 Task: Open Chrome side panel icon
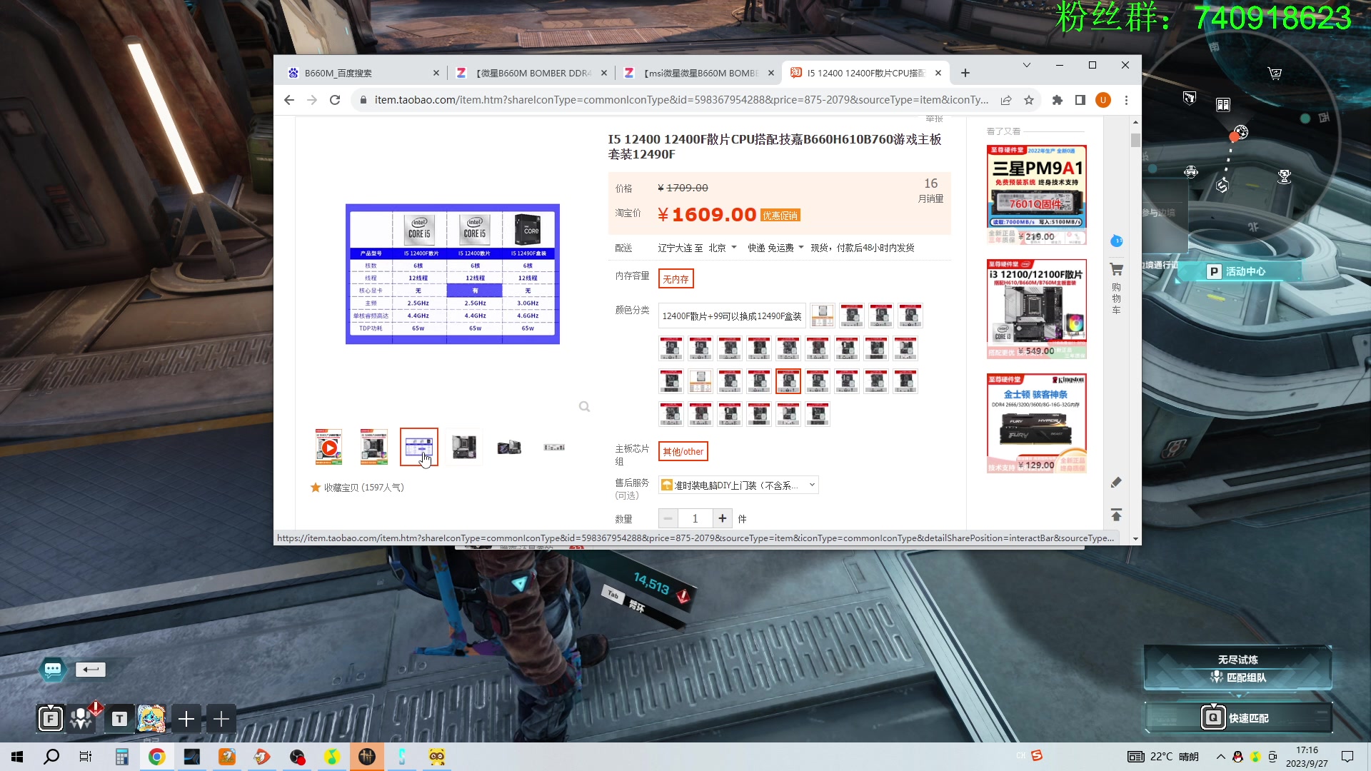[x=1080, y=100]
